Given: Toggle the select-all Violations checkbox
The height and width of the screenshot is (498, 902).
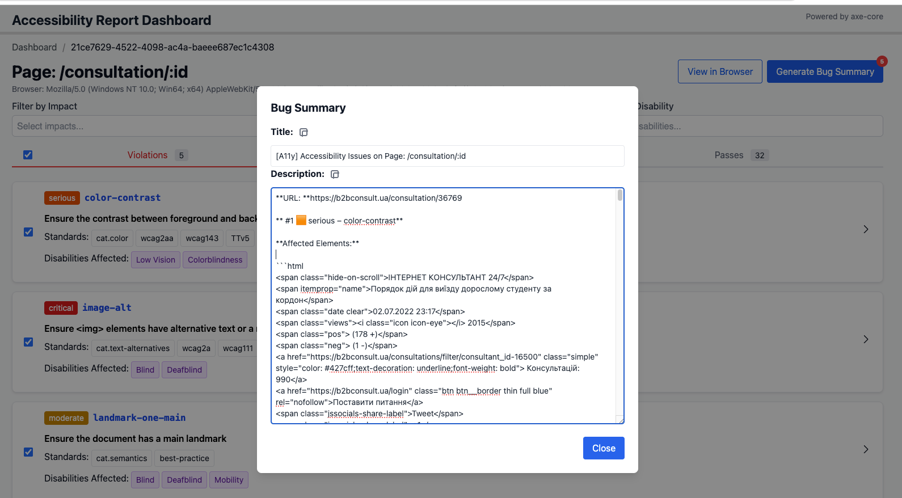Looking at the screenshot, I should click(28, 155).
